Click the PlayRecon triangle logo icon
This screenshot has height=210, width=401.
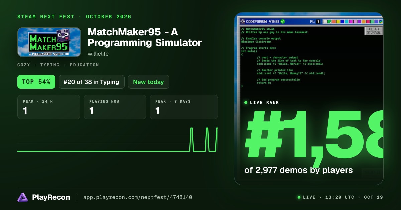[23, 197]
